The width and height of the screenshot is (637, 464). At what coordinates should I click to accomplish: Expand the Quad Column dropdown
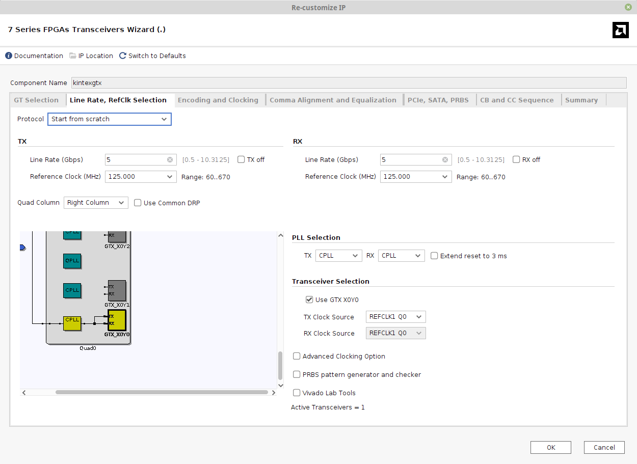(x=122, y=202)
